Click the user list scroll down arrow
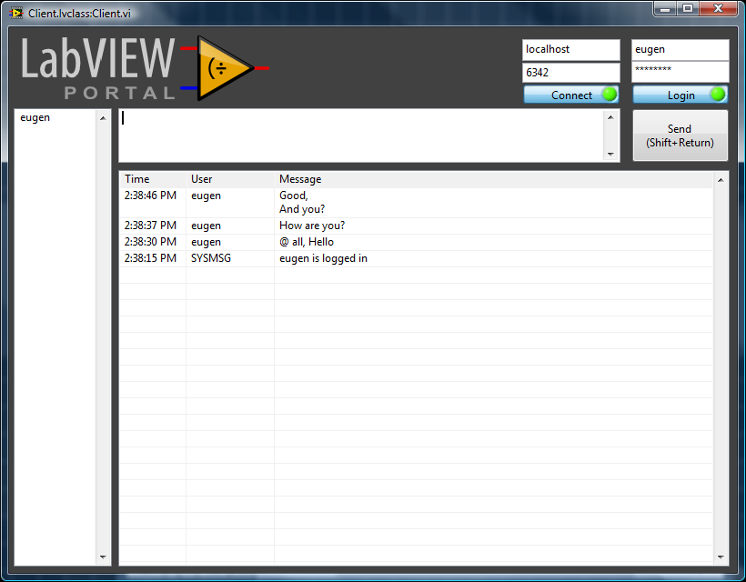This screenshot has width=746, height=582. pos(103,557)
